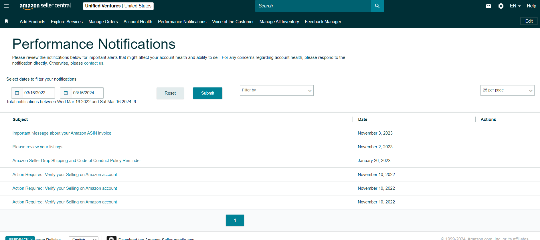The height and width of the screenshot is (240, 540).
Task: Click the start date field 03/16/2022
Action: point(38,93)
